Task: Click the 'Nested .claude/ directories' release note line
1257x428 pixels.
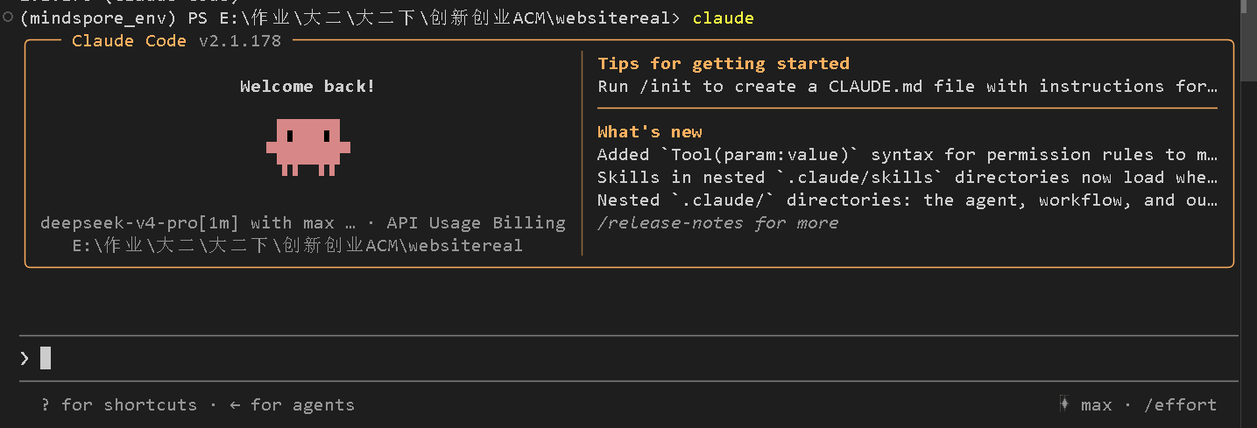Action: [x=907, y=200]
